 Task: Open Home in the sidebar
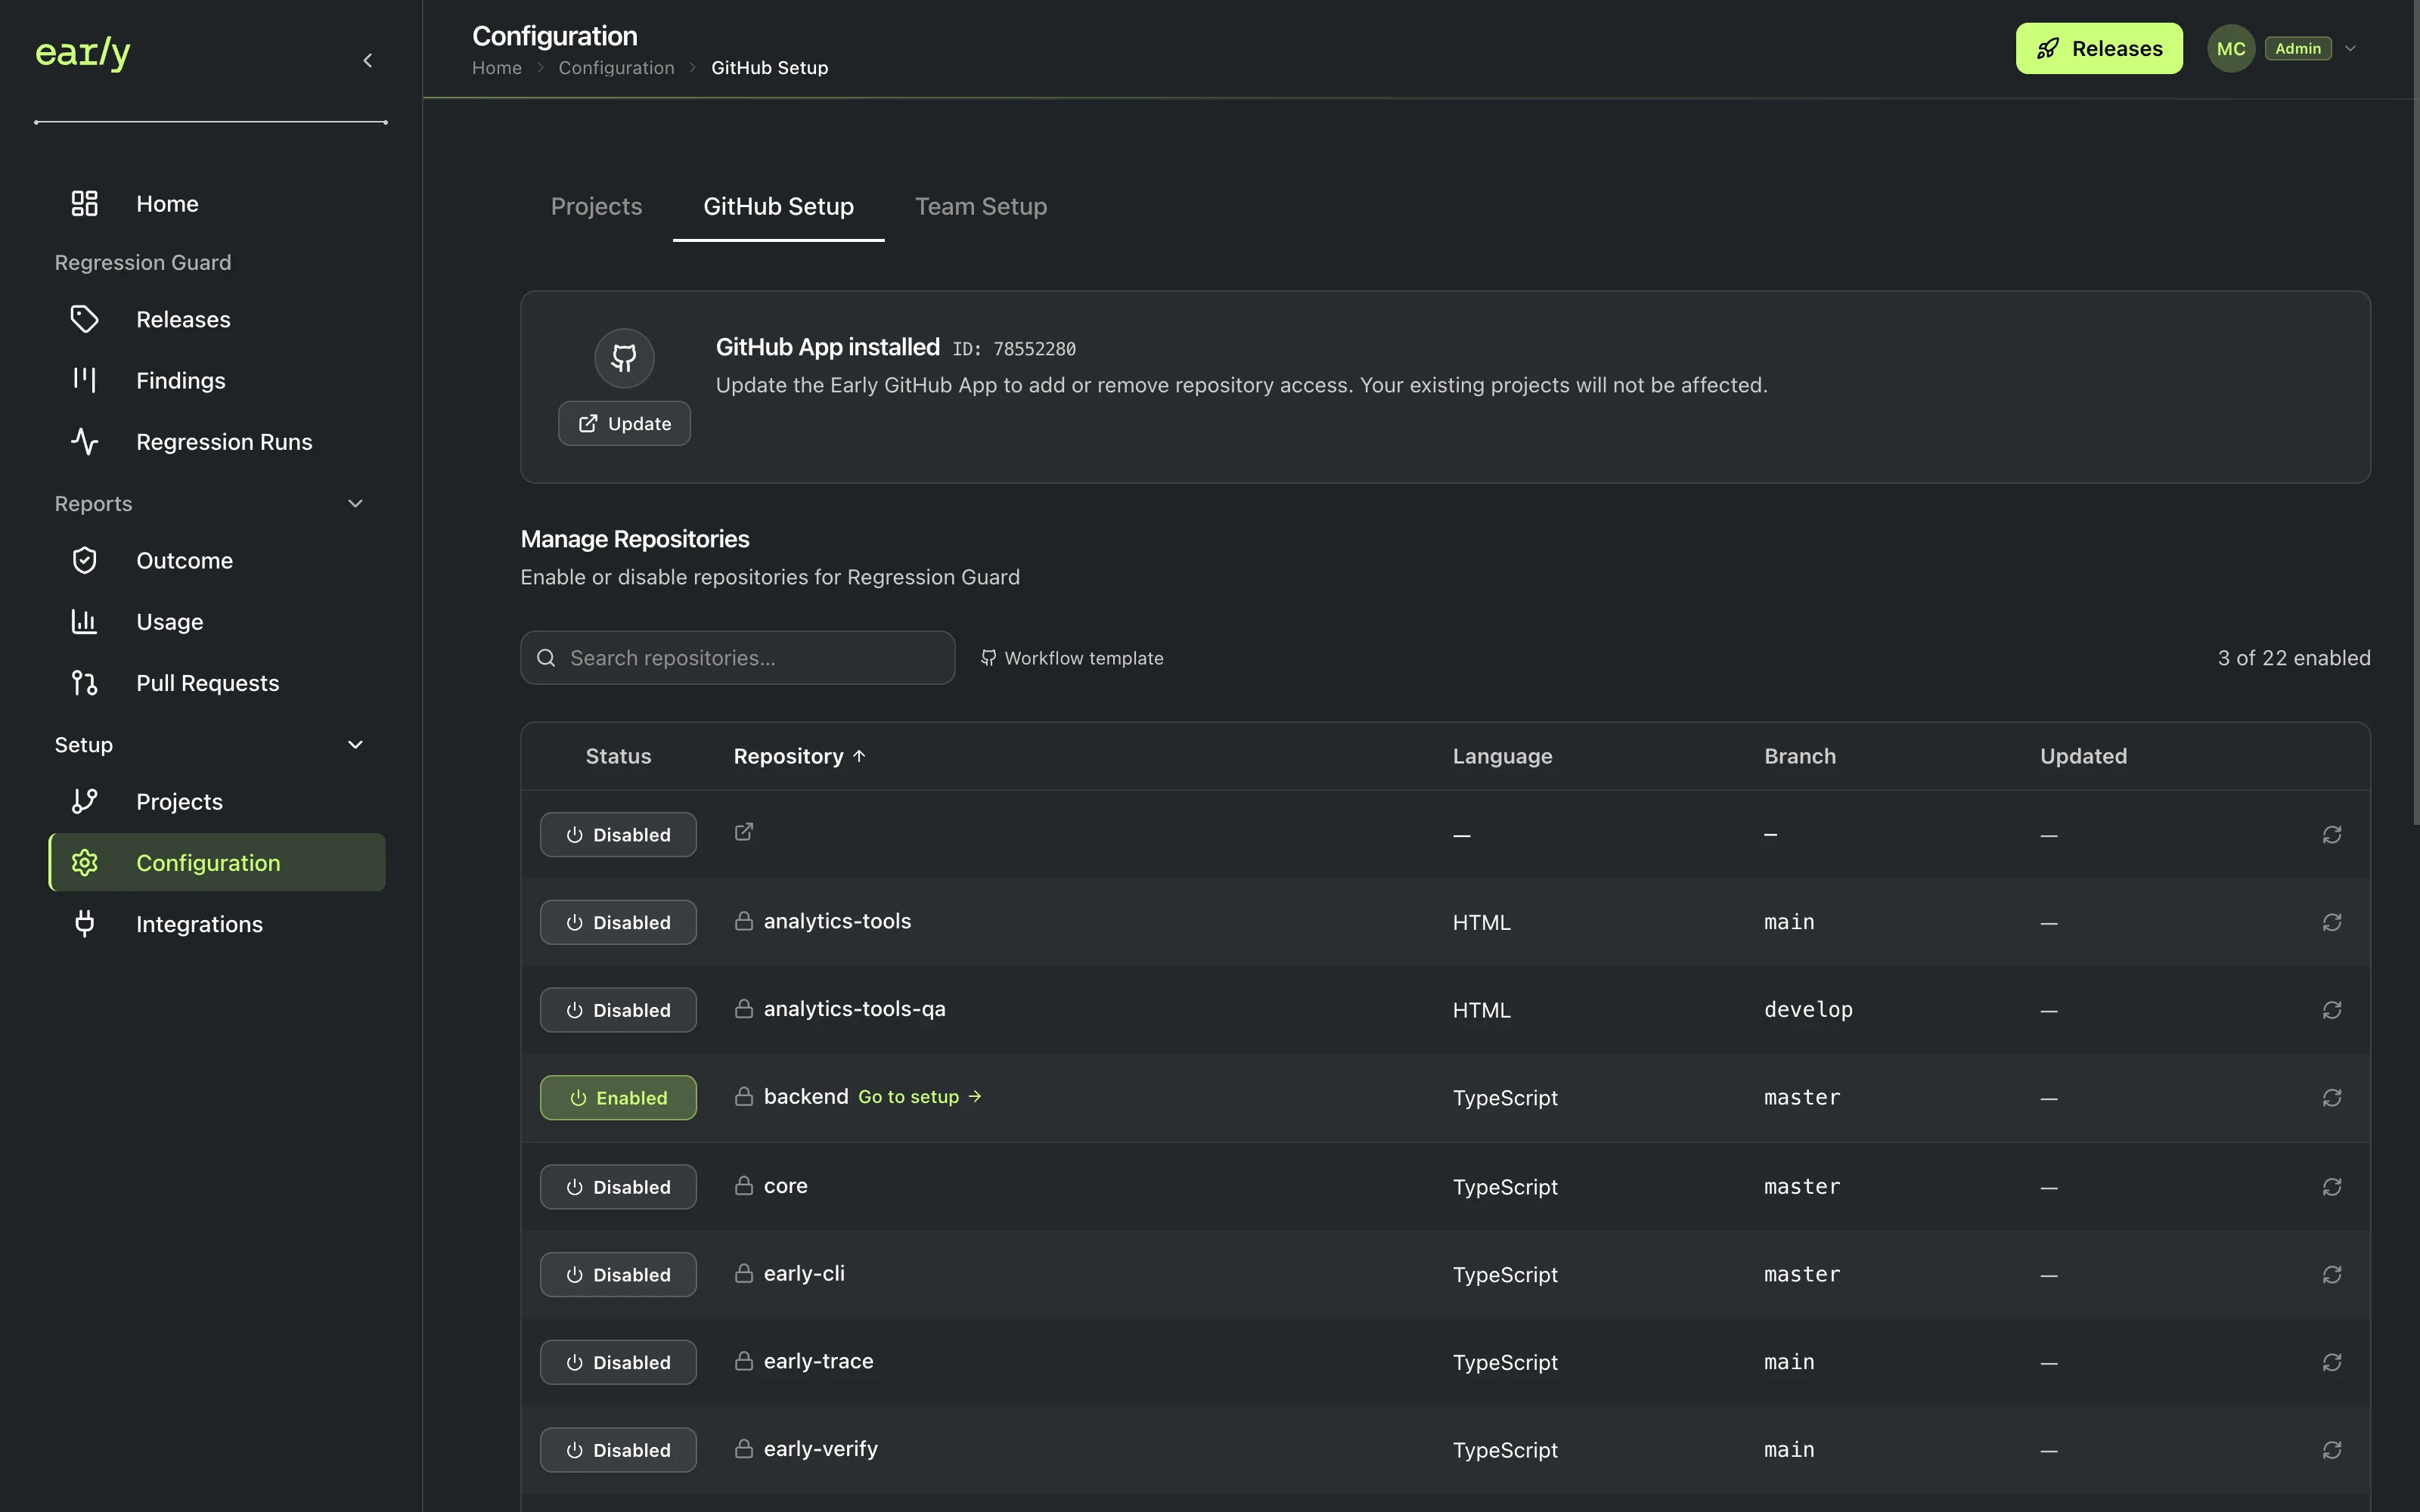coord(217,204)
